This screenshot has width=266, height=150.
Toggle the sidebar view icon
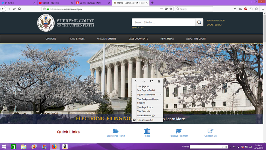click(x=251, y=9)
